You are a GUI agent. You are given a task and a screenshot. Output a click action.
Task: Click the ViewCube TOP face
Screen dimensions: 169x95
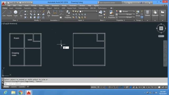tap(161, 28)
